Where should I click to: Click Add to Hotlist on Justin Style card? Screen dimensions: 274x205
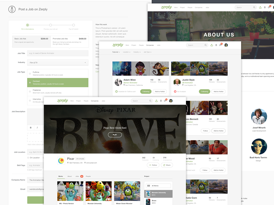point(219,92)
